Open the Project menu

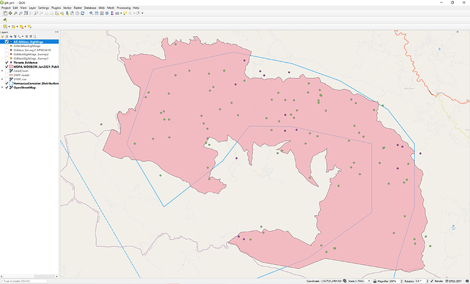(x=6, y=7)
